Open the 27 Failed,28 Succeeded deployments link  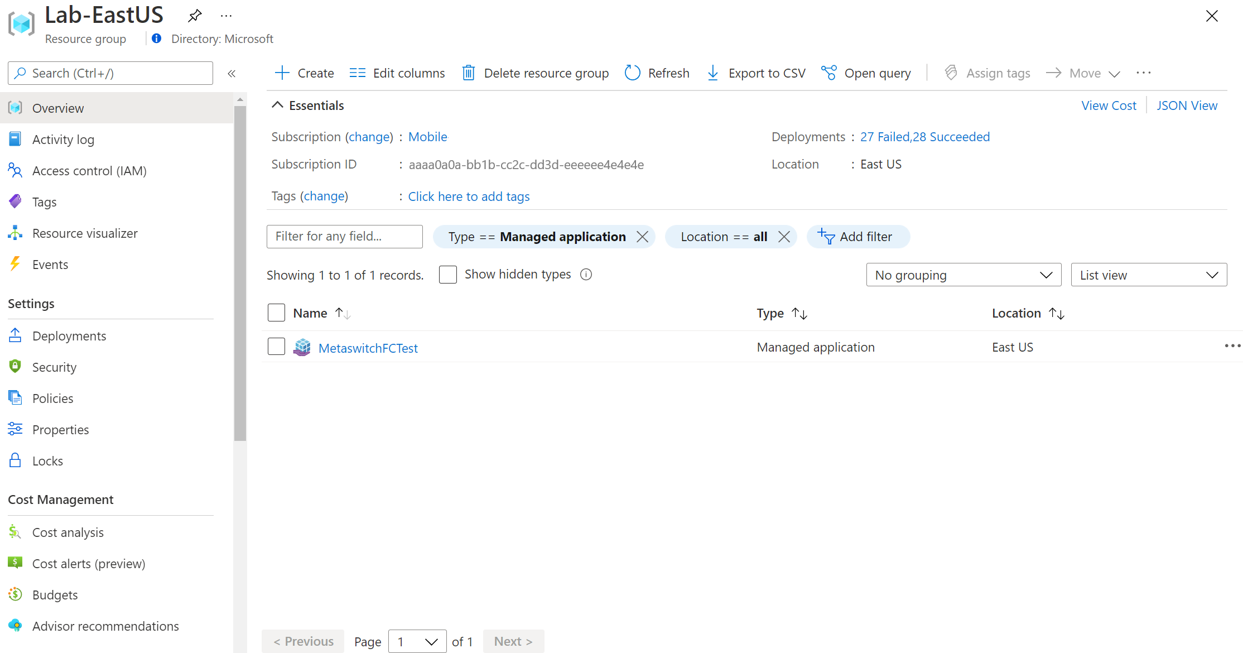click(x=924, y=137)
